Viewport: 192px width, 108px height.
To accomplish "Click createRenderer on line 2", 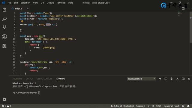I will point(85,16).
